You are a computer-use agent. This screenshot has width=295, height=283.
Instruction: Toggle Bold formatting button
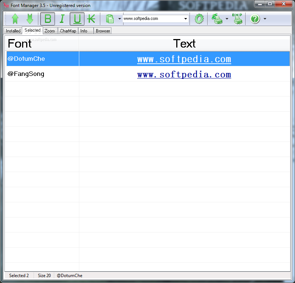(x=48, y=19)
